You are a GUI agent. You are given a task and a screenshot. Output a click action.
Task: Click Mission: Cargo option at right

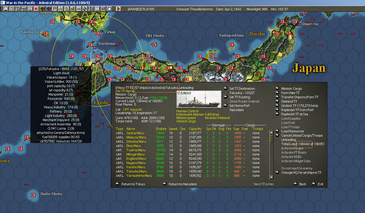coord(291,89)
